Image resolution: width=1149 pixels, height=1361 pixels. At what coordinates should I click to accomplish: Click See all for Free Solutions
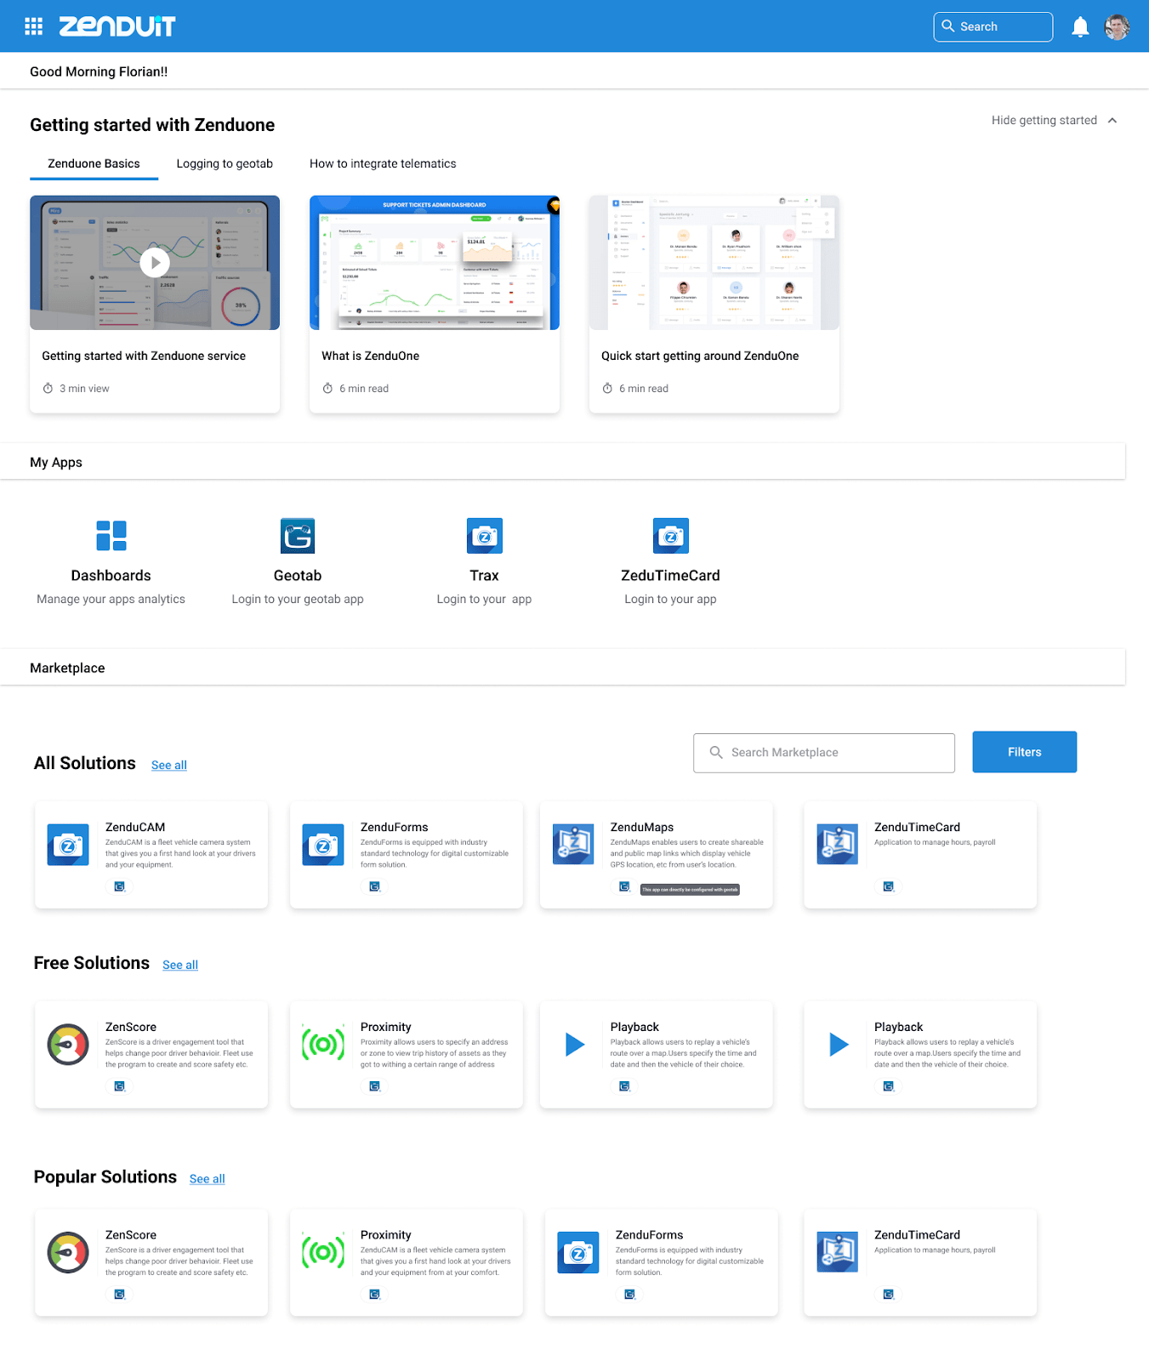tap(180, 965)
